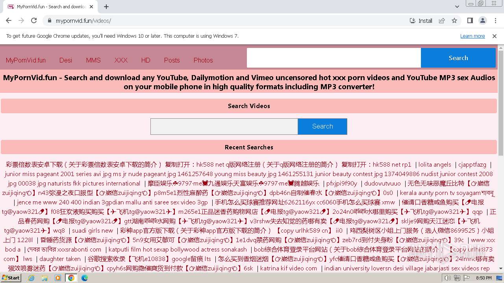
Task: Open the 'dudovutvuuo' recent search
Action: coord(382,184)
